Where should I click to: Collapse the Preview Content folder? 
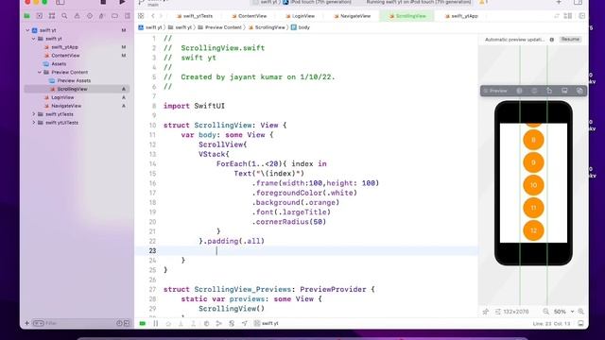point(40,72)
